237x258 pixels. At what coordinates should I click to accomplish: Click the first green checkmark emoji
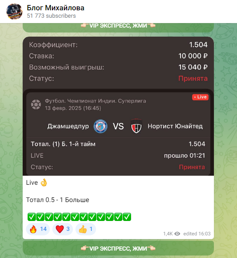point(31,217)
